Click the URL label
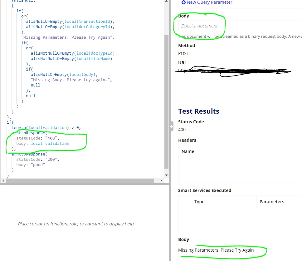 coord(183,63)
